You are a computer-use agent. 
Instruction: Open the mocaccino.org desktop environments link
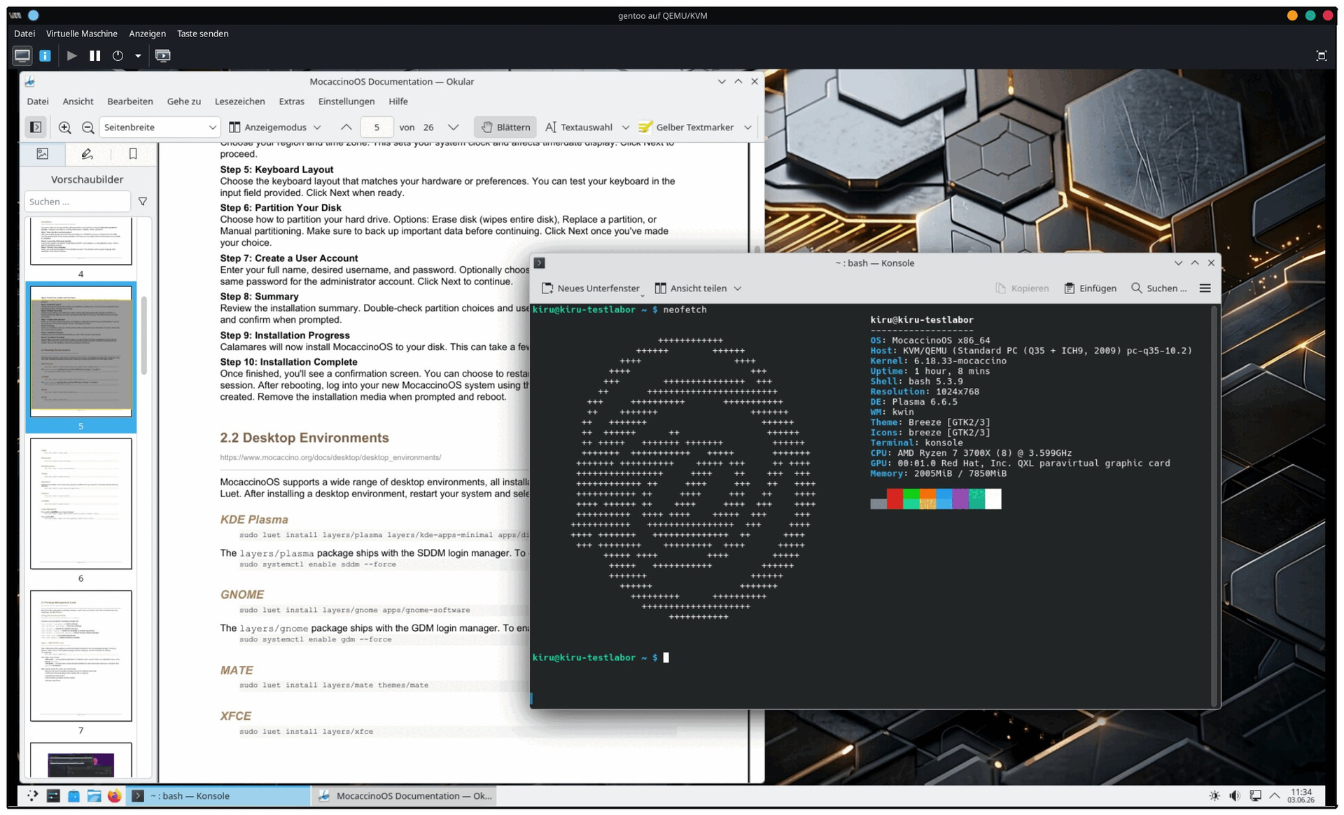click(330, 458)
